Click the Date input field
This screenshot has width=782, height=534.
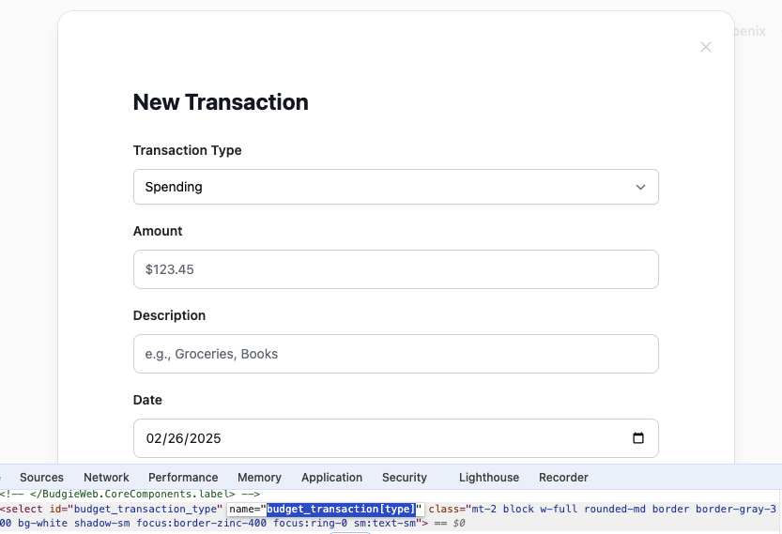pyautogui.click(x=396, y=438)
